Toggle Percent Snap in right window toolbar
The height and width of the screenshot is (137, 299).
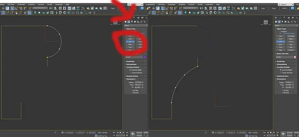(172, 8)
